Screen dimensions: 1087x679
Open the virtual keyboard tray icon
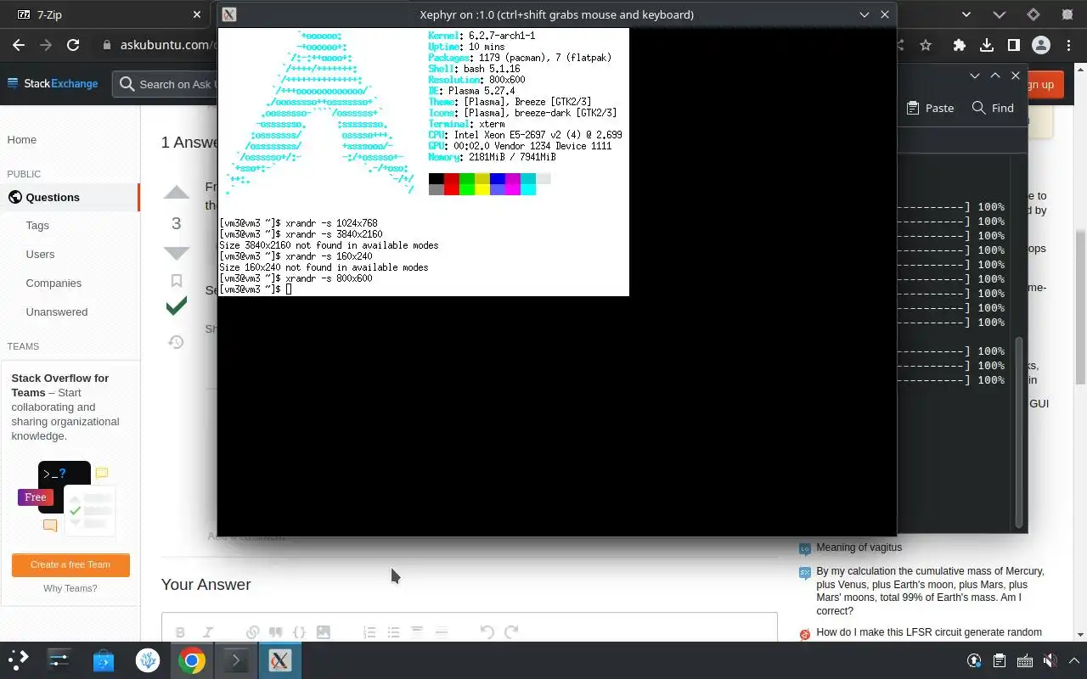(1025, 660)
